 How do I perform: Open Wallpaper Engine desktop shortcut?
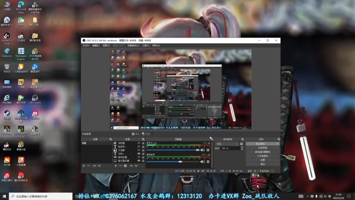pos(21,54)
